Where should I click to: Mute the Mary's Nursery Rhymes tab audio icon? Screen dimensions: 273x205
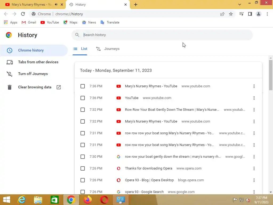coord(56,5)
